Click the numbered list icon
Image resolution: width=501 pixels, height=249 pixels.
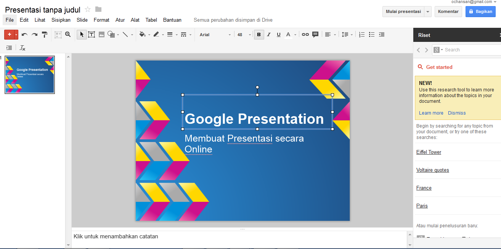362,35
